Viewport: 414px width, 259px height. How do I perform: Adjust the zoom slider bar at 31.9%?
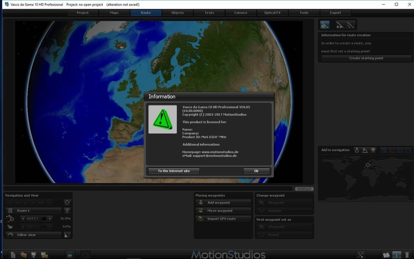click(36, 219)
